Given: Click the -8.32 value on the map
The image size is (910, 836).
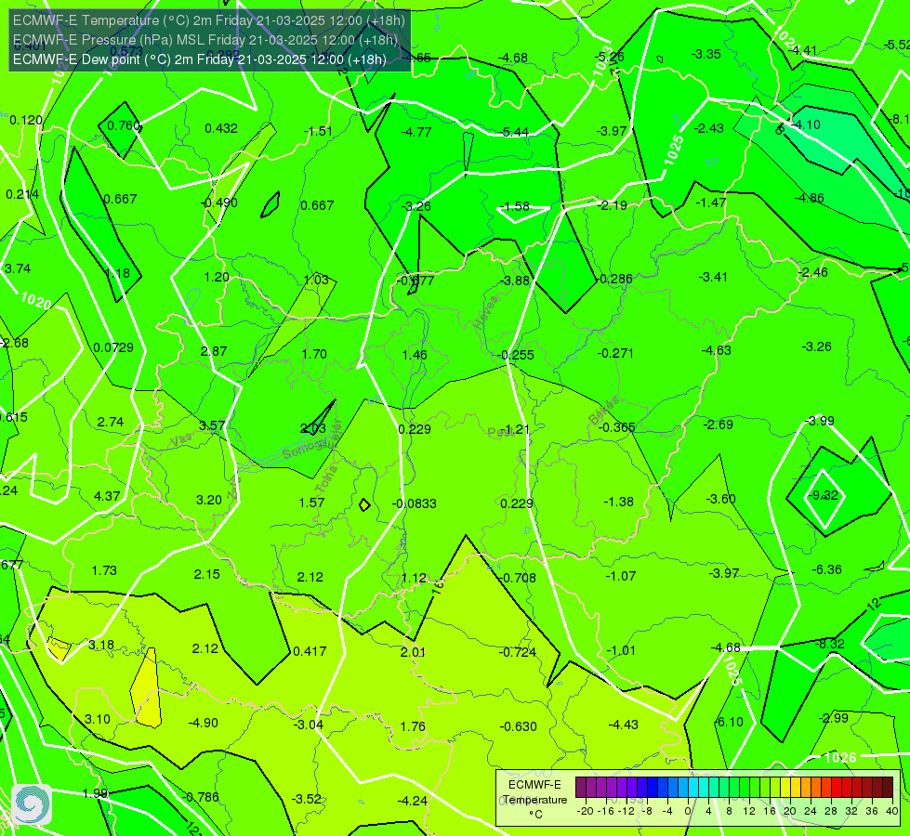Looking at the screenshot, I should pos(829,644).
